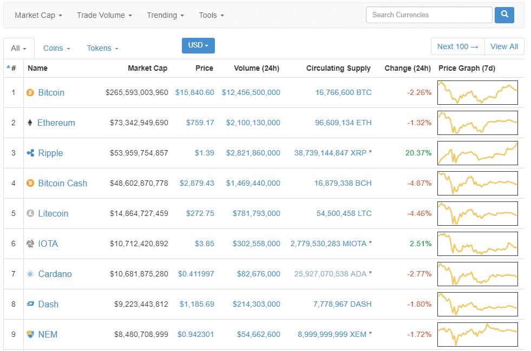The width and height of the screenshot is (531, 351).
Task: Expand the Trending dropdown
Action: click(165, 15)
